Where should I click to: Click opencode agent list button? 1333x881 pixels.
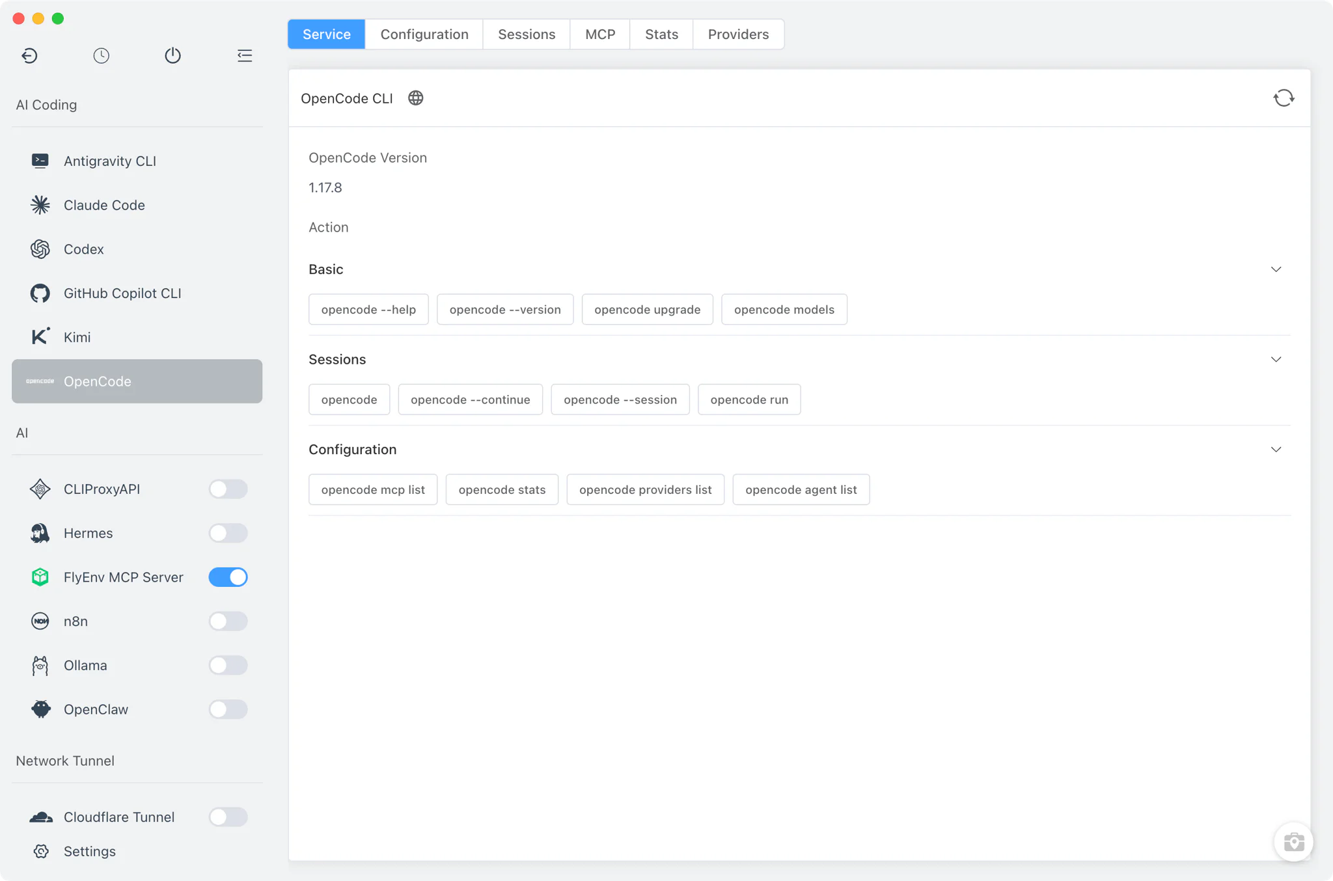[801, 489]
